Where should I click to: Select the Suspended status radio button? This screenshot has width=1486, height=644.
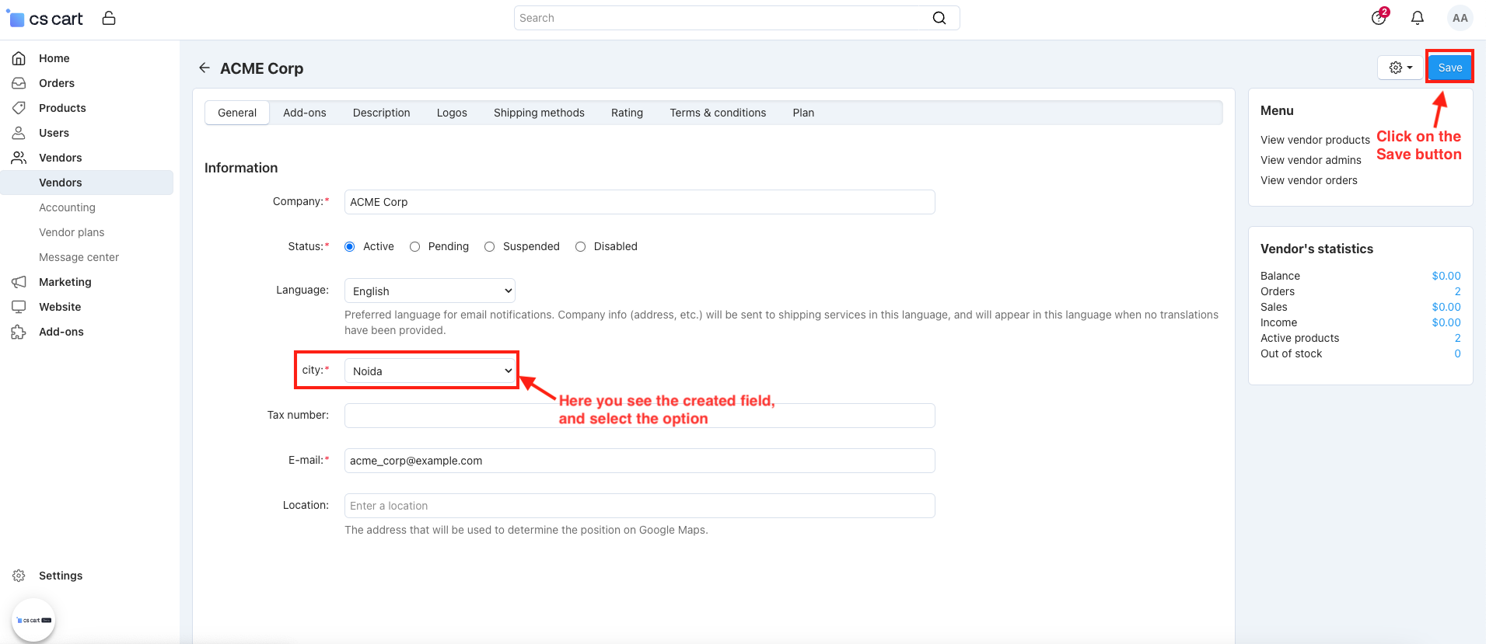pyautogui.click(x=490, y=246)
